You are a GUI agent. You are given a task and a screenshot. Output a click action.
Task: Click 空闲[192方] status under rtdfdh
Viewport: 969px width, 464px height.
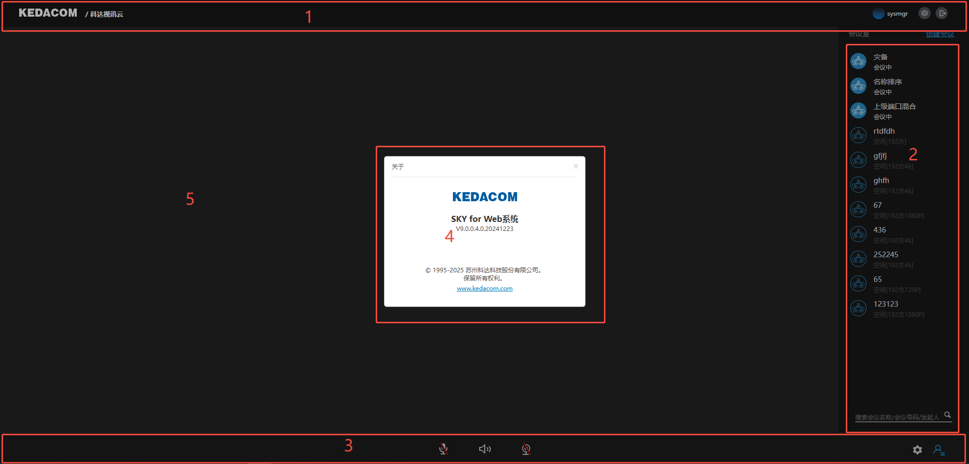click(x=890, y=142)
